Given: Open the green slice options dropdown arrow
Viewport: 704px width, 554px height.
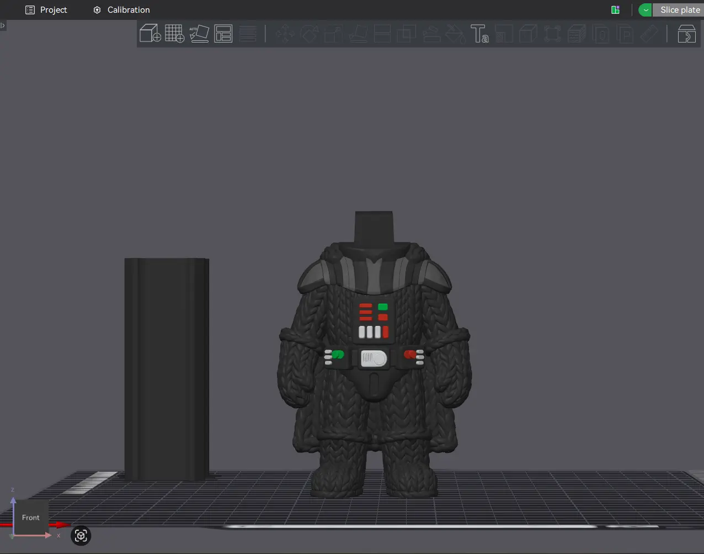Looking at the screenshot, I should 645,10.
